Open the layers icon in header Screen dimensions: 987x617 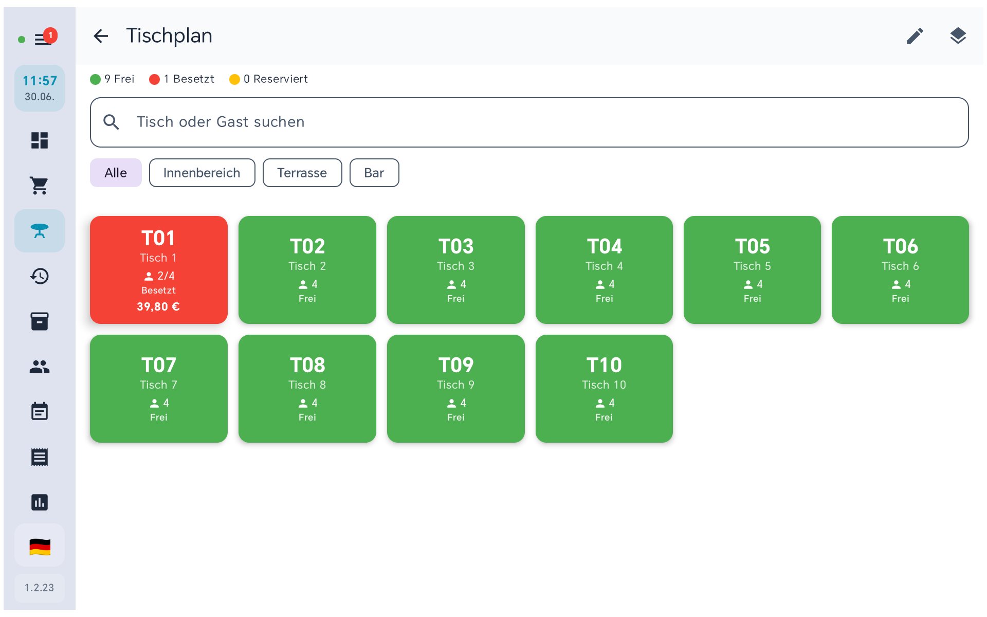click(958, 36)
